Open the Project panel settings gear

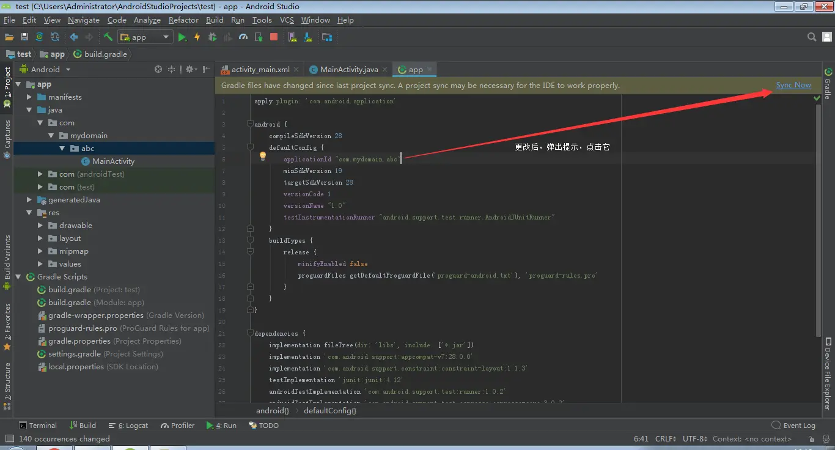(191, 69)
